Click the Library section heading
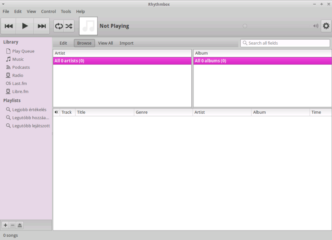 click(11, 42)
